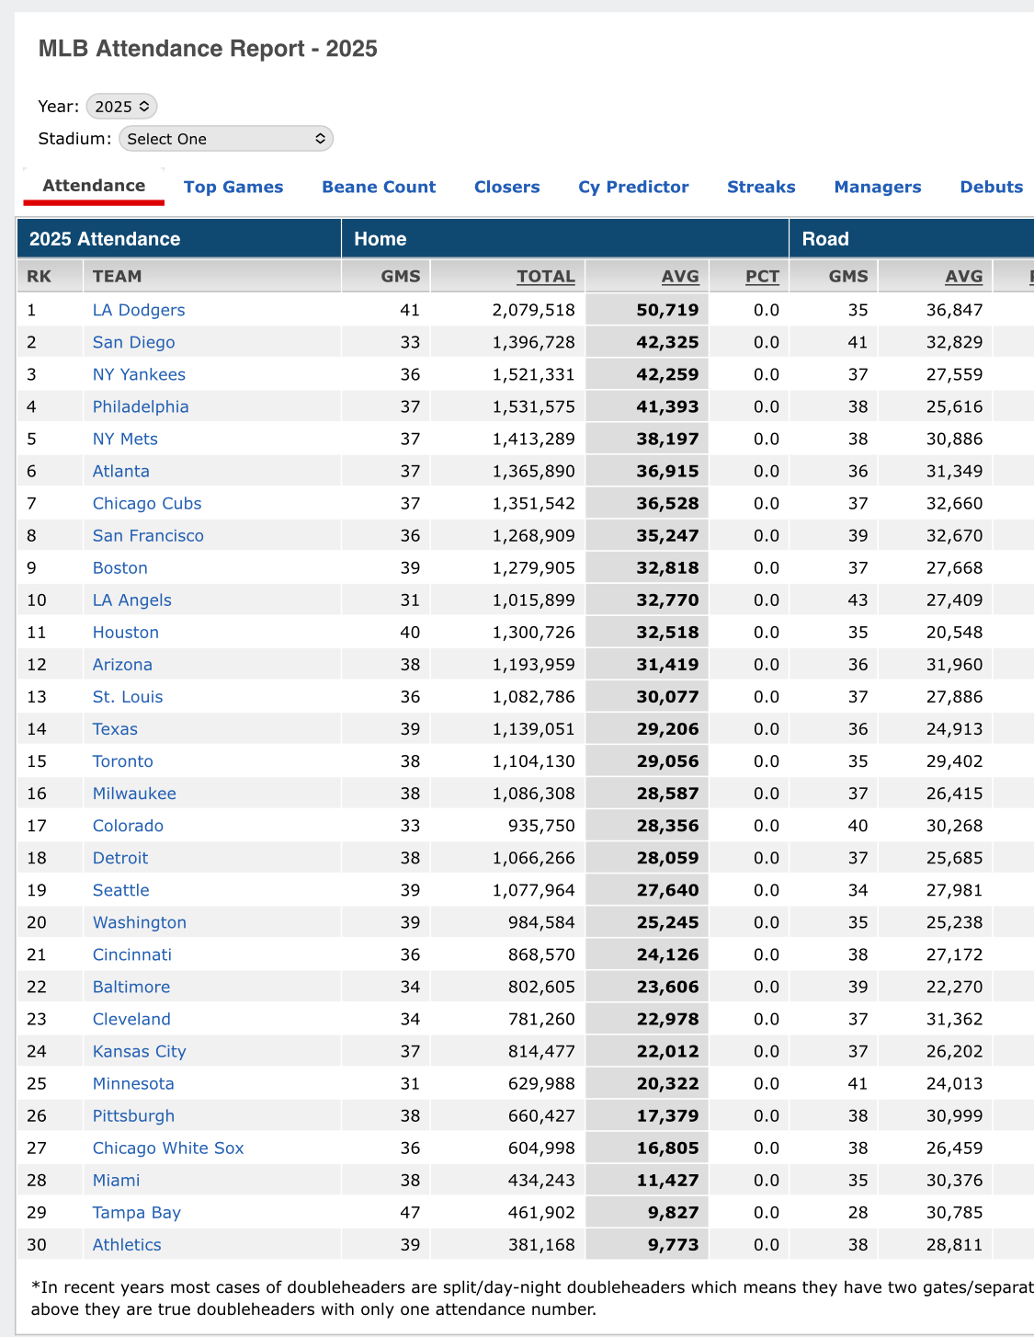
Task: Open the Beane Count tab
Action: [x=379, y=187]
